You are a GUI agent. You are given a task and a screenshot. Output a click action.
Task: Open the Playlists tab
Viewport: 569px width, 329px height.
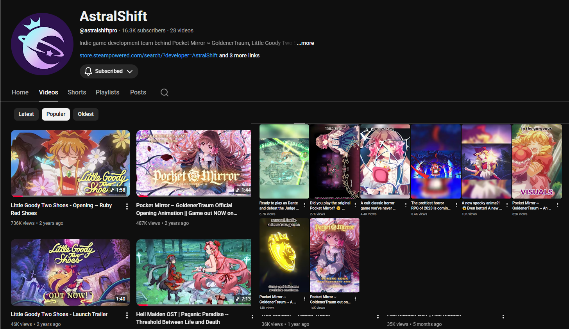(107, 92)
